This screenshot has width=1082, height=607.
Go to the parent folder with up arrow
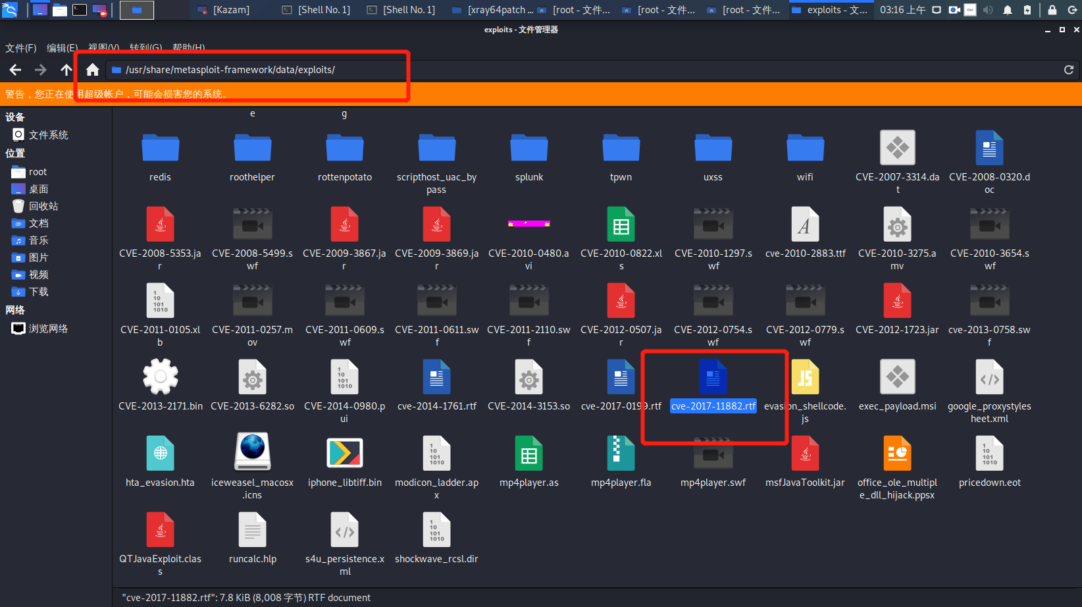[x=66, y=70]
